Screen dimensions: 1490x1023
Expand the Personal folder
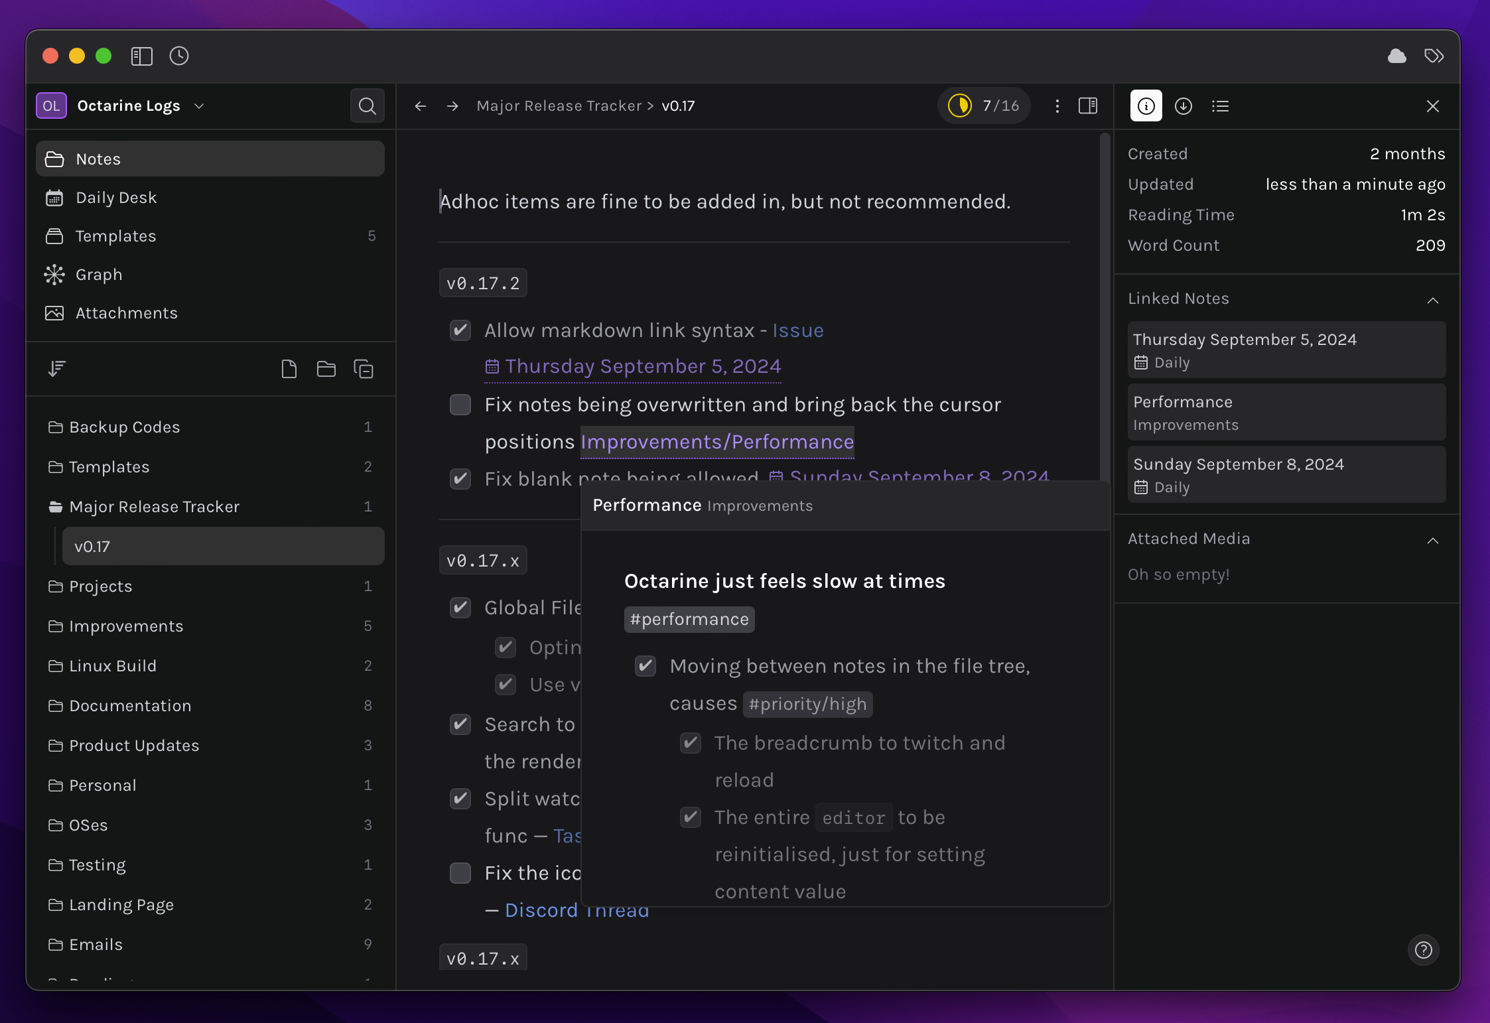click(x=210, y=785)
